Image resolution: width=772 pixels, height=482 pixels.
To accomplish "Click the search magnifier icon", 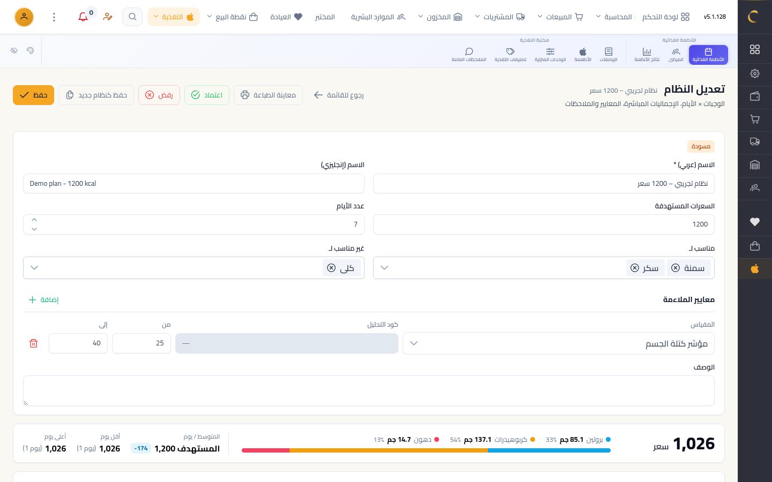I will point(132,17).
